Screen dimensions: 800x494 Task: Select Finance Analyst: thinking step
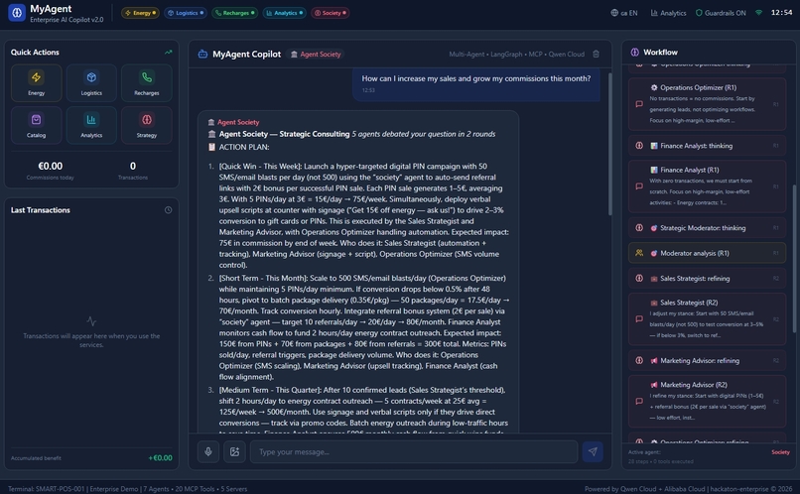click(x=707, y=145)
